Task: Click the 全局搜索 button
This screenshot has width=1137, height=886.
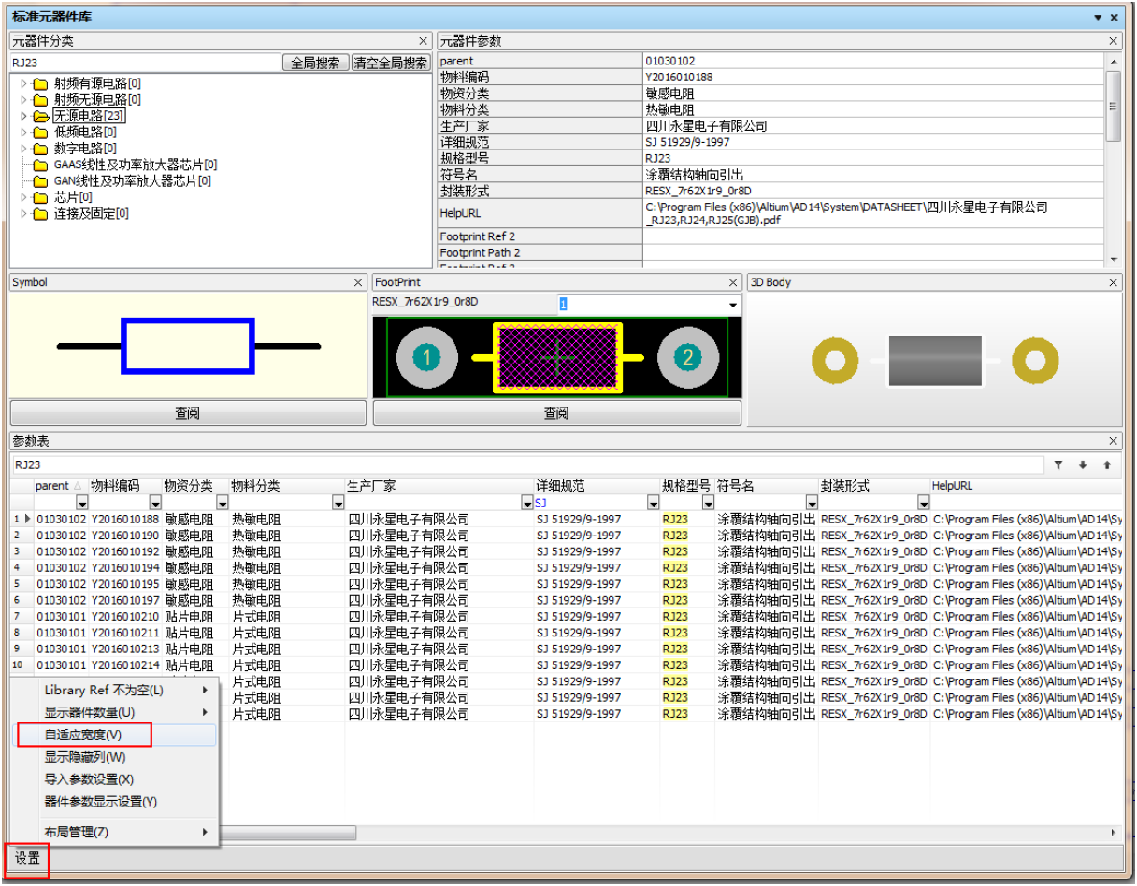Action: [316, 64]
